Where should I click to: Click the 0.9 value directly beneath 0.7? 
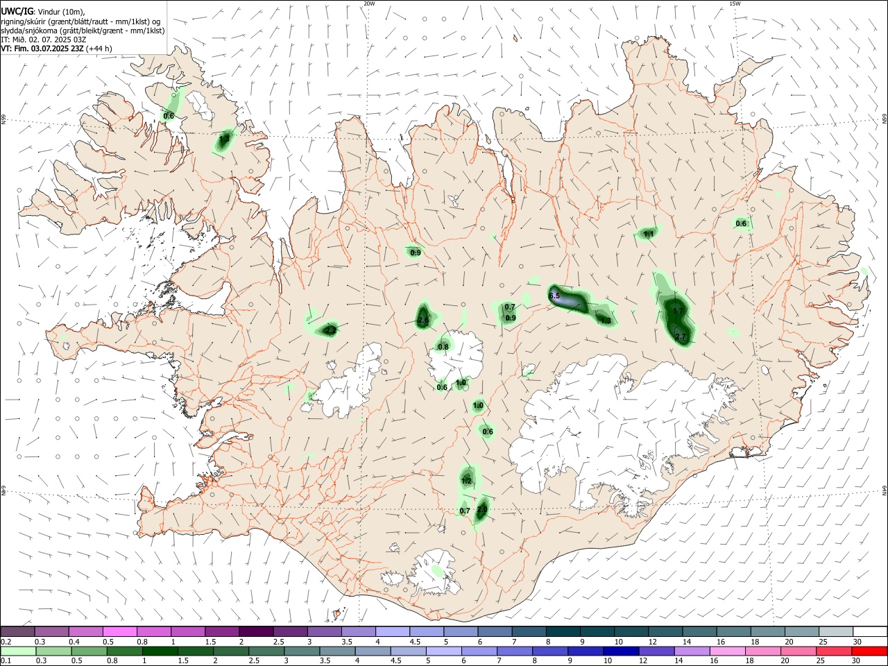click(511, 318)
